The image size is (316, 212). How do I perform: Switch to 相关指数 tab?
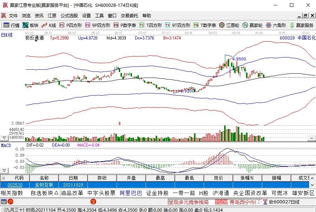coord(12,193)
